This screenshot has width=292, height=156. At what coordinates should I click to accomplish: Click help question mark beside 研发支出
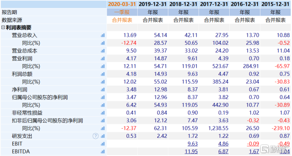coord(96,136)
